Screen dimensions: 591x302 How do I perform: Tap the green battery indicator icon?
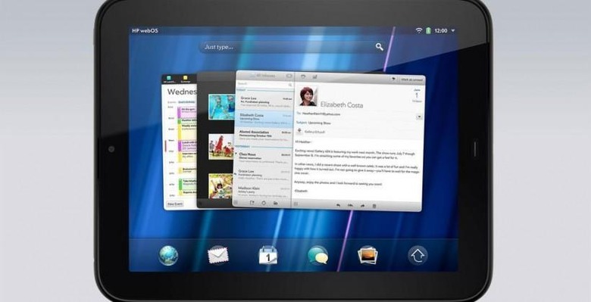(428, 30)
